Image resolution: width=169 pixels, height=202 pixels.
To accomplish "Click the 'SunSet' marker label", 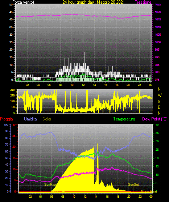I will tap(133, 185).
